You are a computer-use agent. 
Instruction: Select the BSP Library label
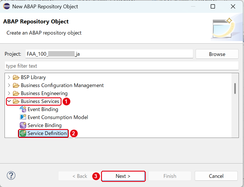pyautogui.click(x=33, y=77)
